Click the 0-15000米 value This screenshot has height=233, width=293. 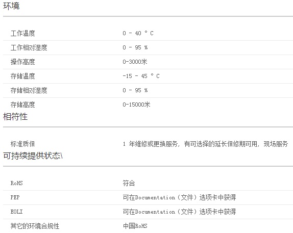point(136,105)
